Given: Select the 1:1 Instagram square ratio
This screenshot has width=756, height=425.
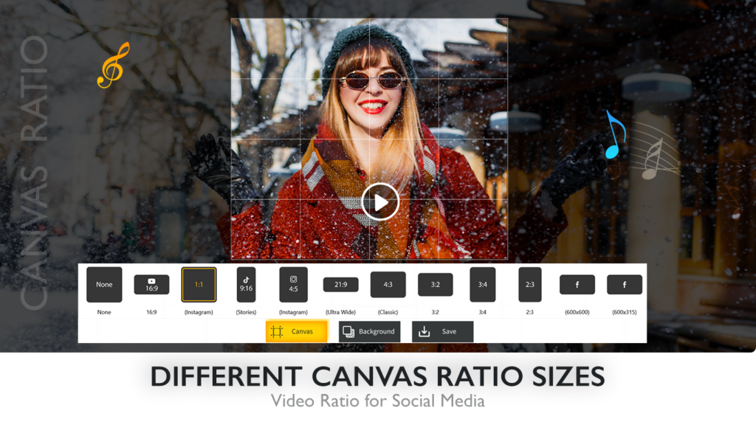Looking at the screenshot, I should coord(199,285).
